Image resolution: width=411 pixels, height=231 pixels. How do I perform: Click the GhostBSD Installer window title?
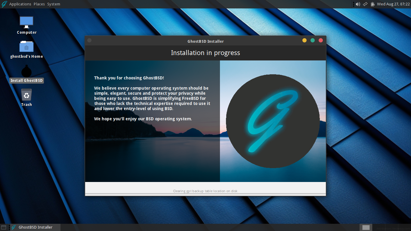205,41
